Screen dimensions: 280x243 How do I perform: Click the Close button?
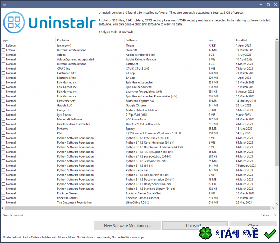(253, 226)
